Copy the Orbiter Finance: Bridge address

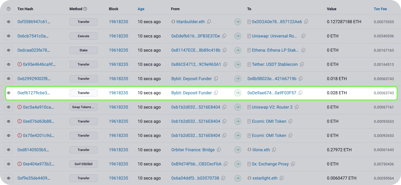pos(219,150)
